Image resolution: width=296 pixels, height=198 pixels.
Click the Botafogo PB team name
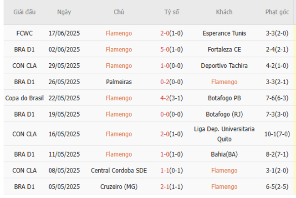tap(224, 98)
